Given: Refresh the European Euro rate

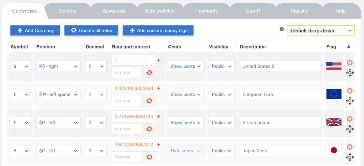Looking at the screenshot, I should click(x=149, y=101).
